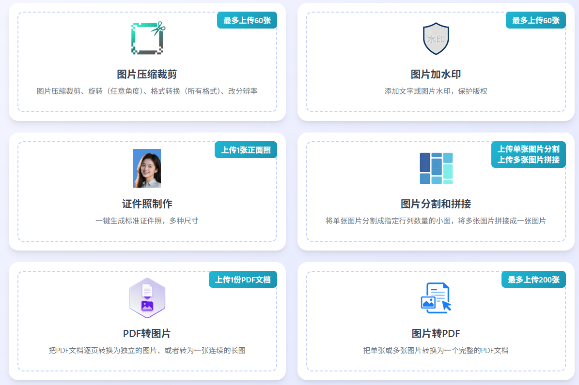Image resolution: width=579 pixels, height=385 pixels.
Task: Open the 图片分割和拼接 title
Action: pyautogui.click(x=436, y=204)
